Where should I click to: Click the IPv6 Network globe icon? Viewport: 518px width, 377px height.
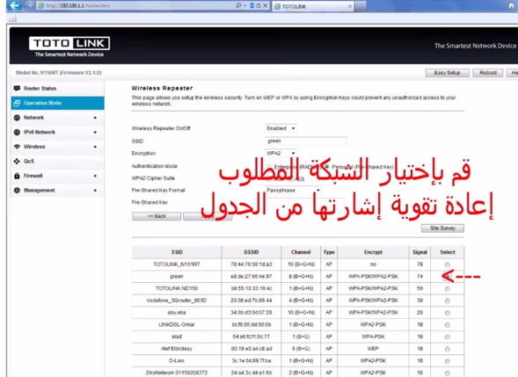tap(17, 132)
